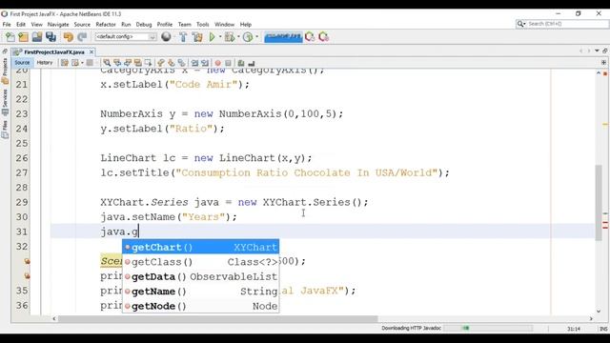
Task: Toggle Bookmark icon in editor toolbar
Action: pos(181,63)
